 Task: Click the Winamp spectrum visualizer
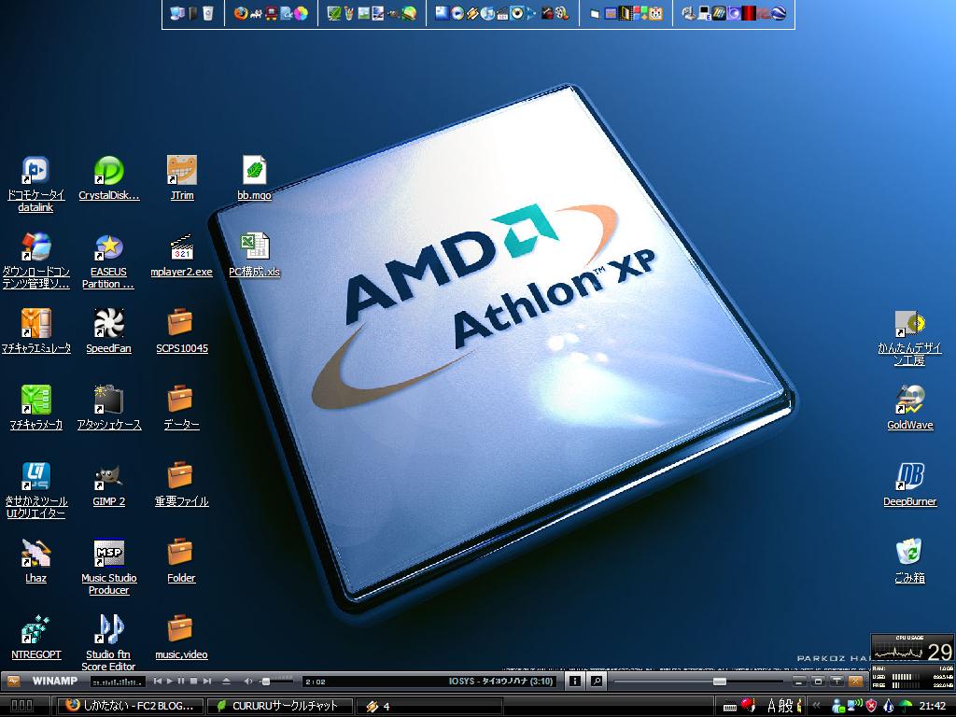tap(118, 682)
